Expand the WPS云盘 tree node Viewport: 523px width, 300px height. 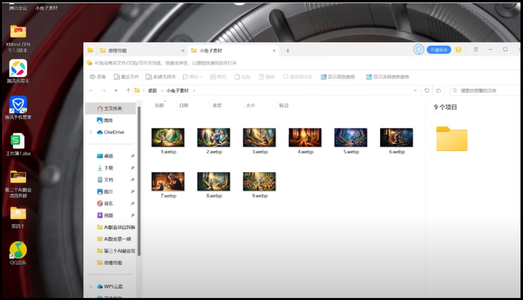(91, 286)
